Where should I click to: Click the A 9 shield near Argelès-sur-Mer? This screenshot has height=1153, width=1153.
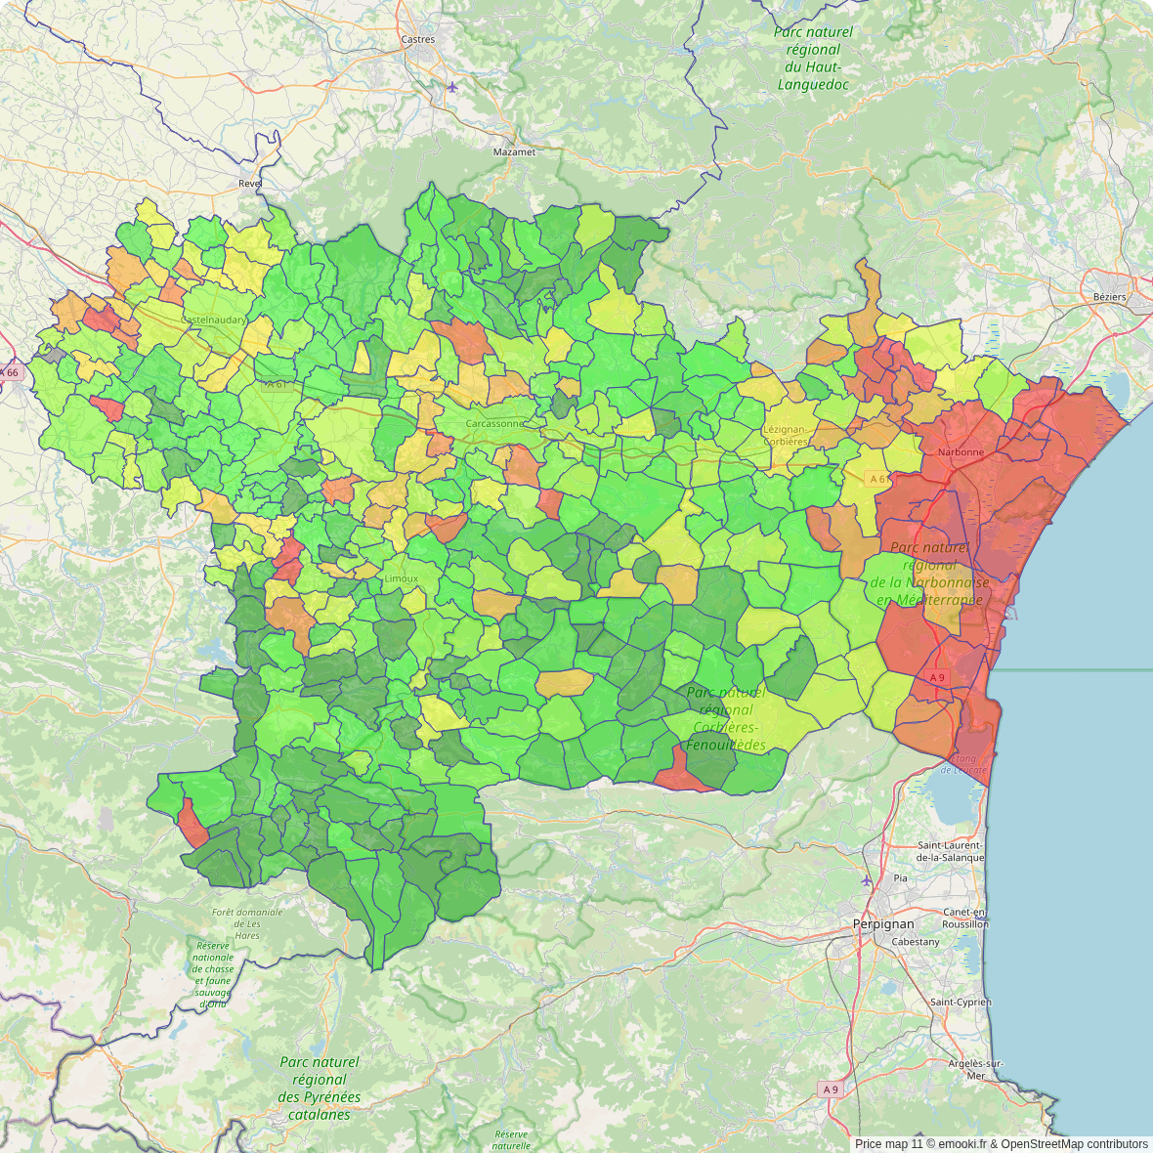[830, 1089]
